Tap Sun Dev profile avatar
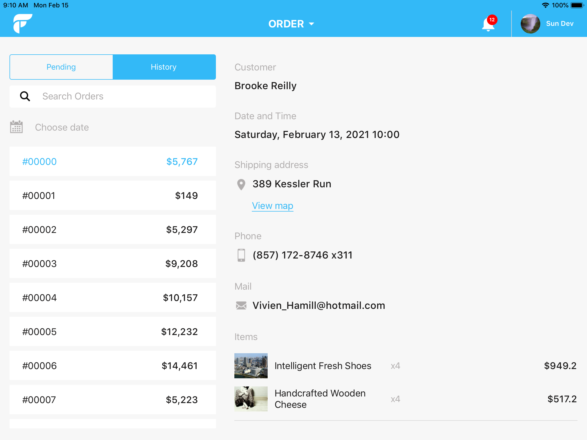The width and height of the screenshot is (587, 440). pyautogui.click(x=530, y=23)
